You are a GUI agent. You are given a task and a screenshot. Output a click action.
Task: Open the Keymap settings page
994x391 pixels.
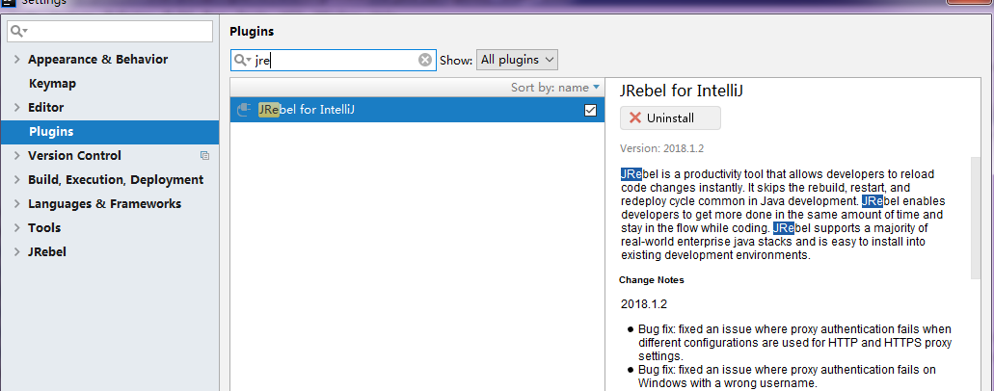[x=53, y=84]
